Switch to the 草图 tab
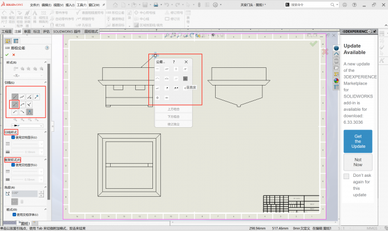The image size is (388, 231). 27,31
